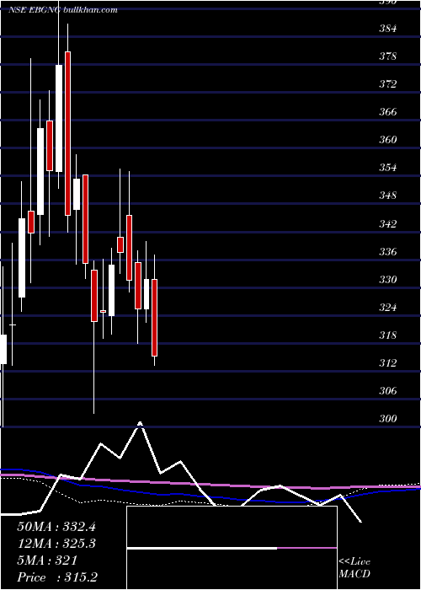The image size is (421, 590).
Task: Click the 354 price axis label
Action: [x=387, y=168]
